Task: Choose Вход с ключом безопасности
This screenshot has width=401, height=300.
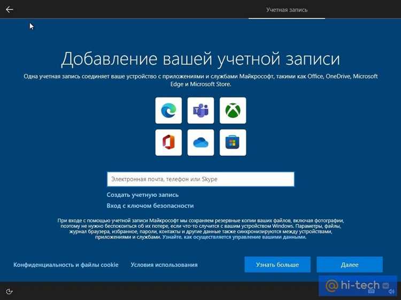Action: pyautogui.click(x=150, y=206)
